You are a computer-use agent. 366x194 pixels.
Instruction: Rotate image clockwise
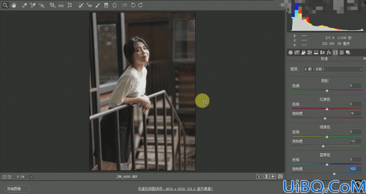point(140,5)
